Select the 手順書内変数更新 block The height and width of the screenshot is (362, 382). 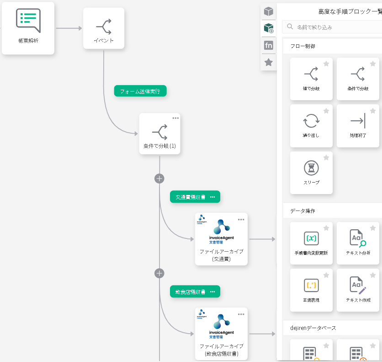coord(311,243)
